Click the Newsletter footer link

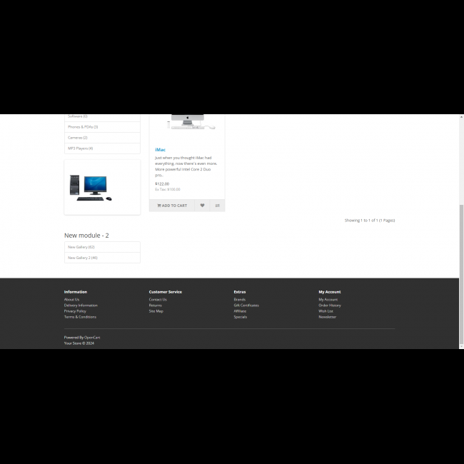[327, 317]
